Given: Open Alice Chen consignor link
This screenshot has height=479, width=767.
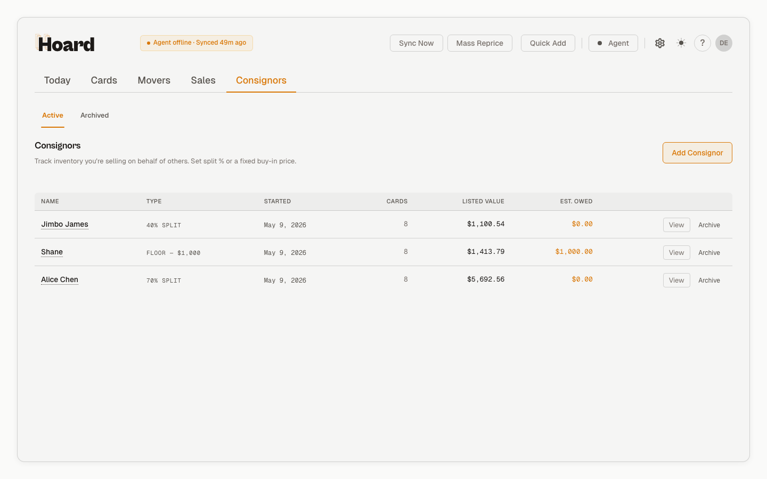Looking at the screenshot, I should [x=60, y=280].
